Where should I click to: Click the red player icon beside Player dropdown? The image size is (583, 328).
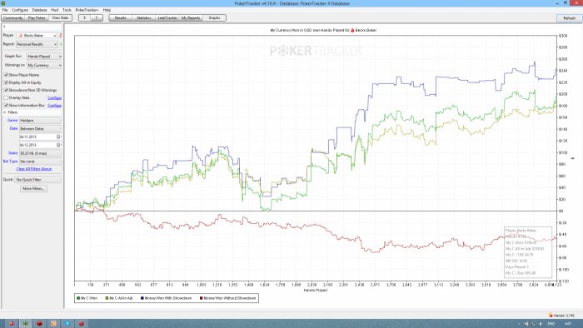pyautogui.click(x=61, y=36)
